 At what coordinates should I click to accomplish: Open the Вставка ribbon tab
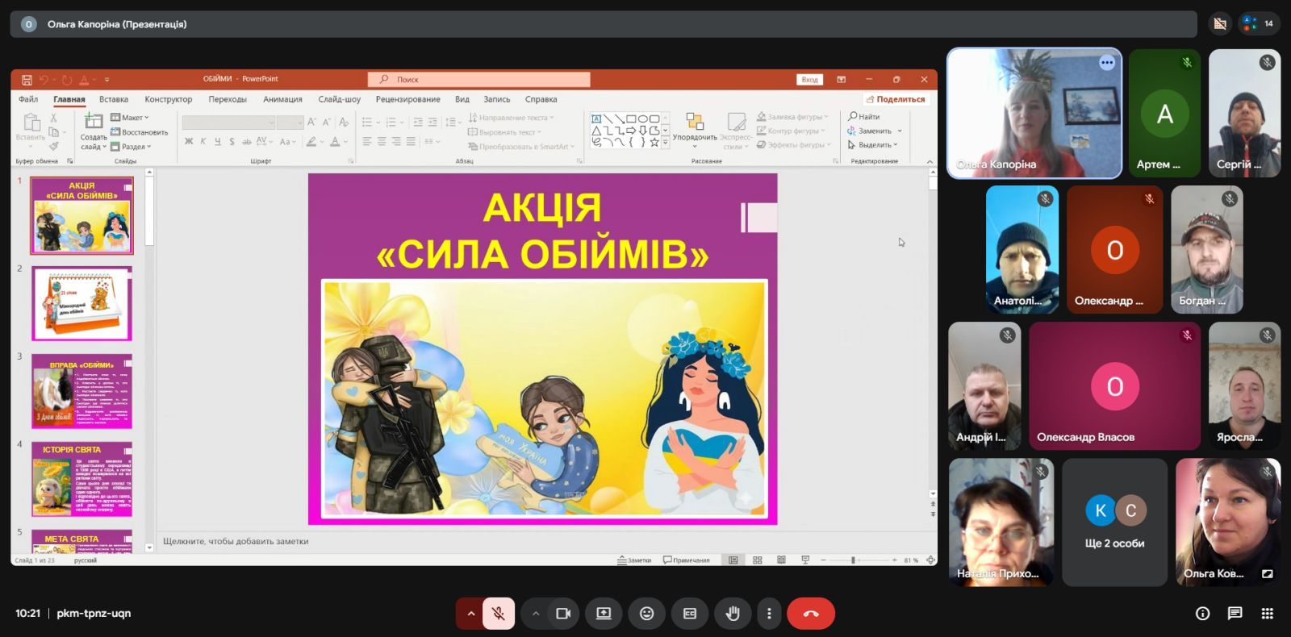pyautogui.click(x=114, y=99)
